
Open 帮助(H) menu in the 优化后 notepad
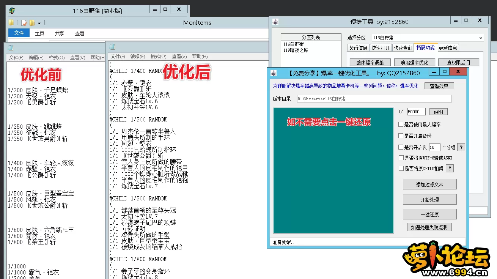point(200,56)
